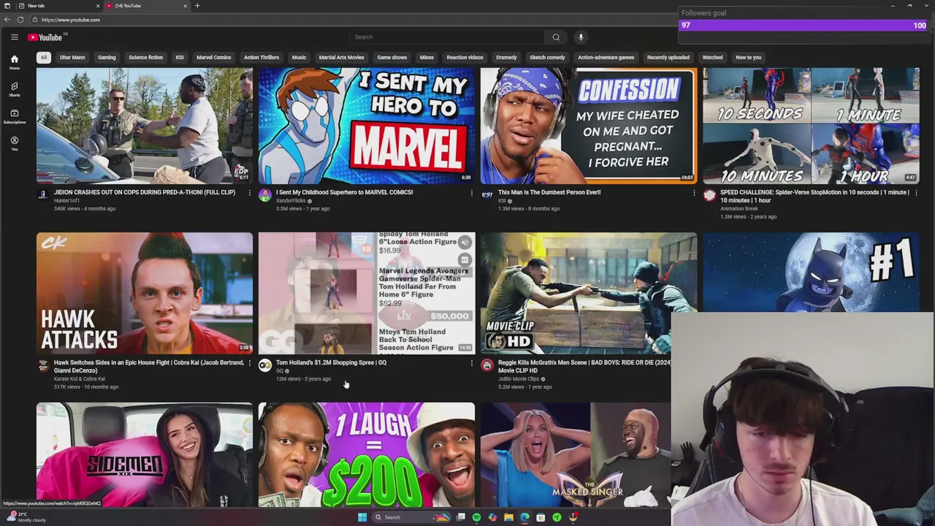Image resolution: width=935 pixels, height=526 pixels.
Task: Select the New to you chip
Action: coord(748,58)
